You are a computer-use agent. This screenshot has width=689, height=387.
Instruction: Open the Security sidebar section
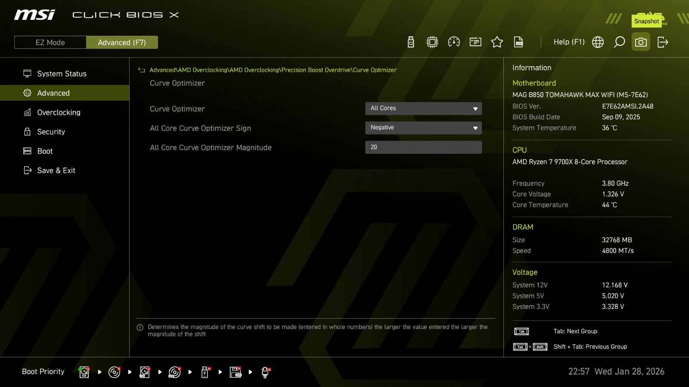pos(65,132)
